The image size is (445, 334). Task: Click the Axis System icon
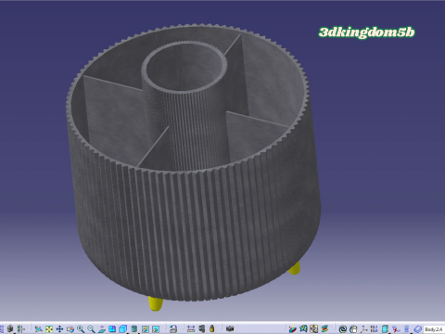point(363,329)
